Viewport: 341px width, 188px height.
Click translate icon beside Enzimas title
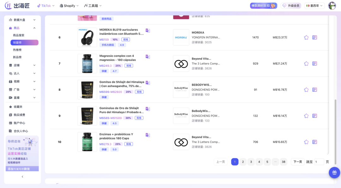[x=148, y=135]
